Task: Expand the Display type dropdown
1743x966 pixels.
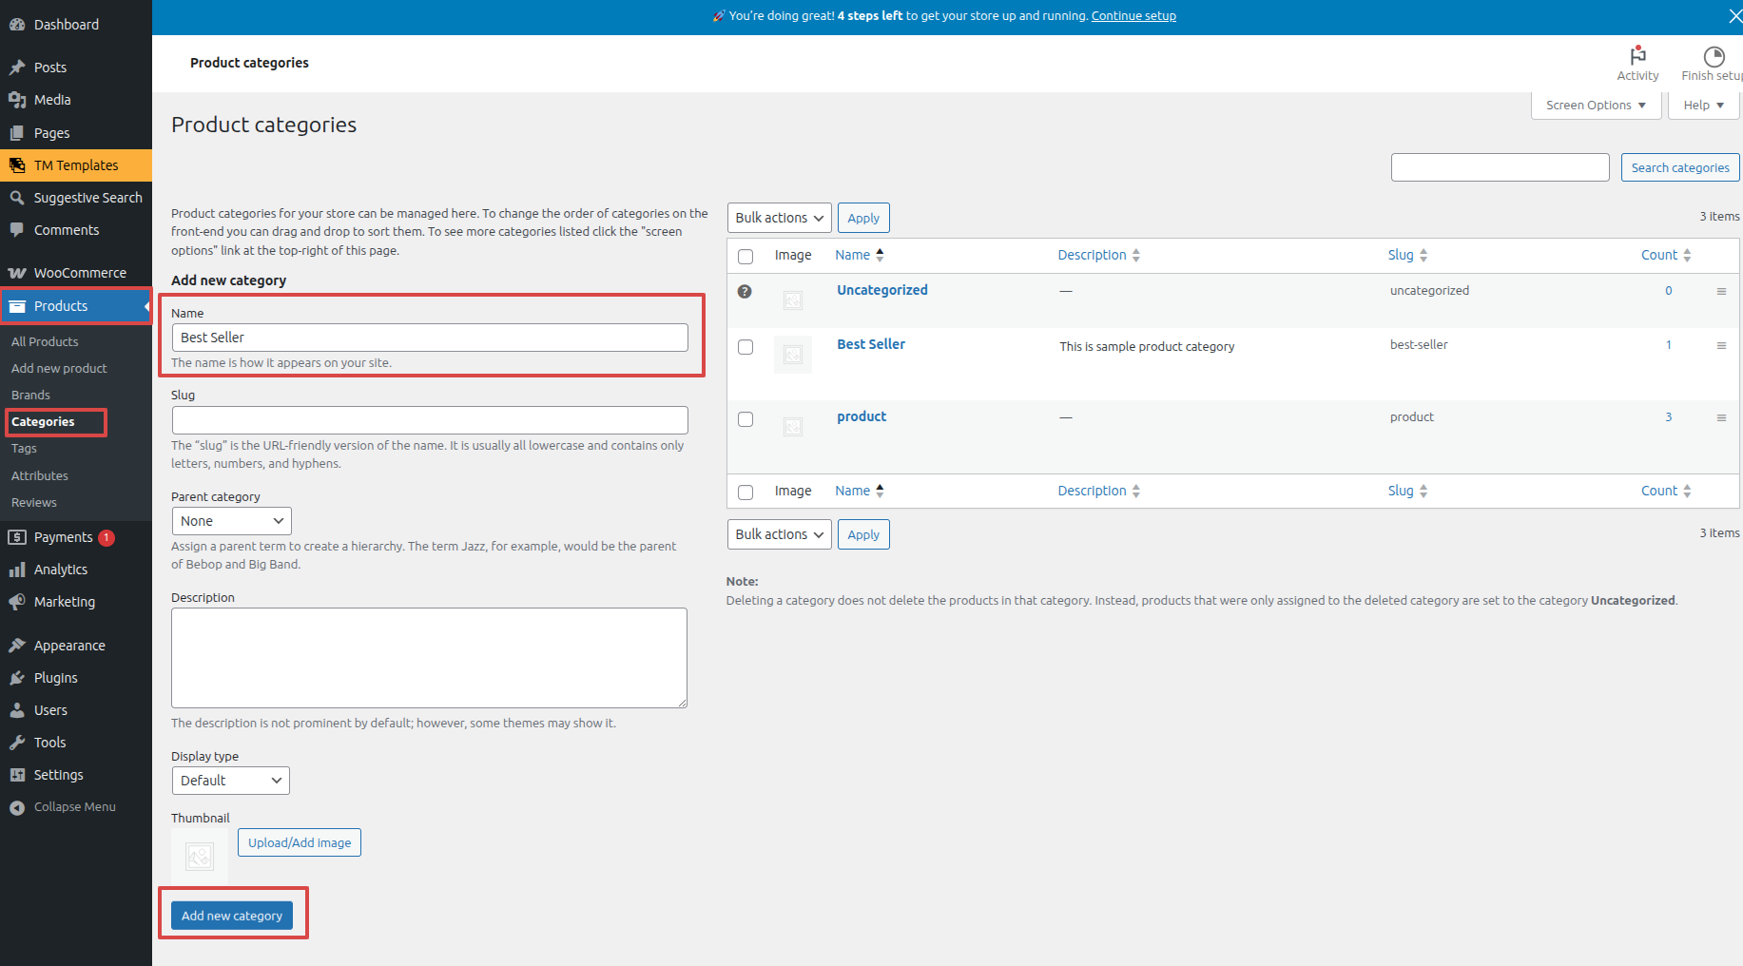Action: 230,781
